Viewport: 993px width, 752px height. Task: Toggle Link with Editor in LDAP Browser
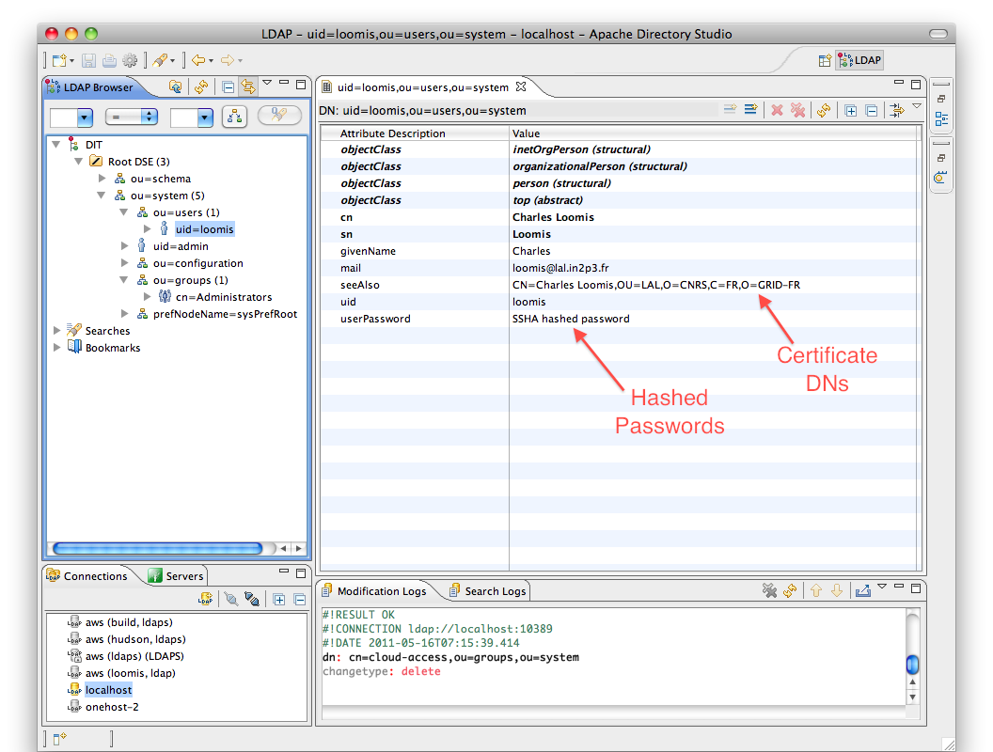247,86
